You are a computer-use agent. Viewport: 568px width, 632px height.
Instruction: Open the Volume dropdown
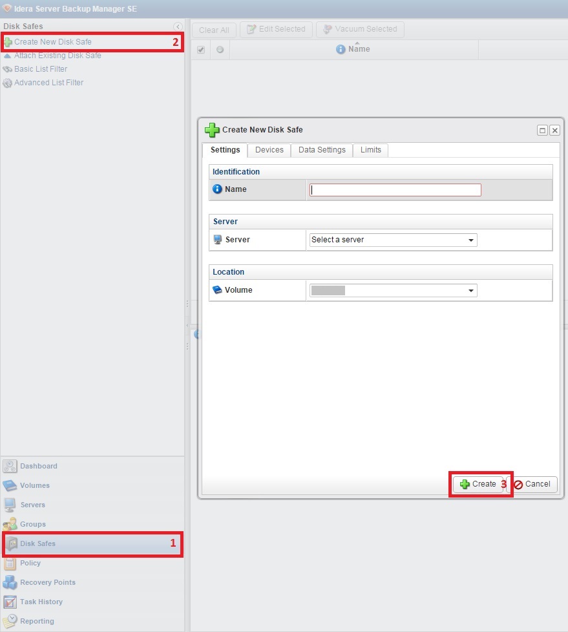(x=393, y=291)
